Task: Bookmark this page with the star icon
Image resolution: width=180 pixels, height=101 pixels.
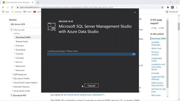Action: pos(162,7)
